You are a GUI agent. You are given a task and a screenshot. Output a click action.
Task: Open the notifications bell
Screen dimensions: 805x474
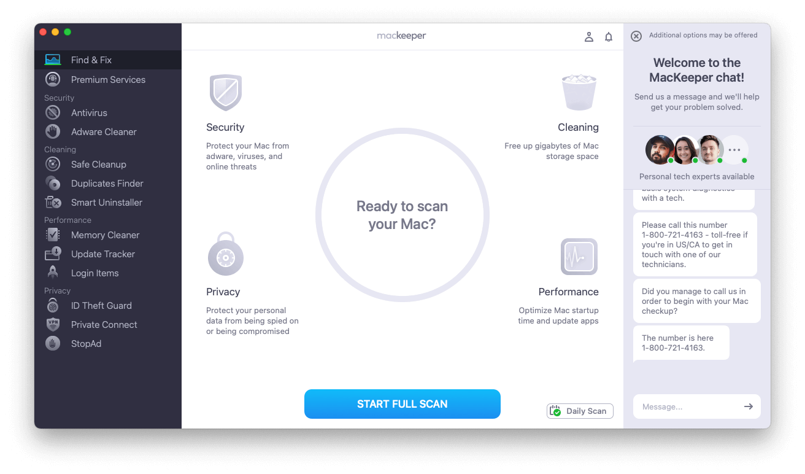[x=609, y=37]
